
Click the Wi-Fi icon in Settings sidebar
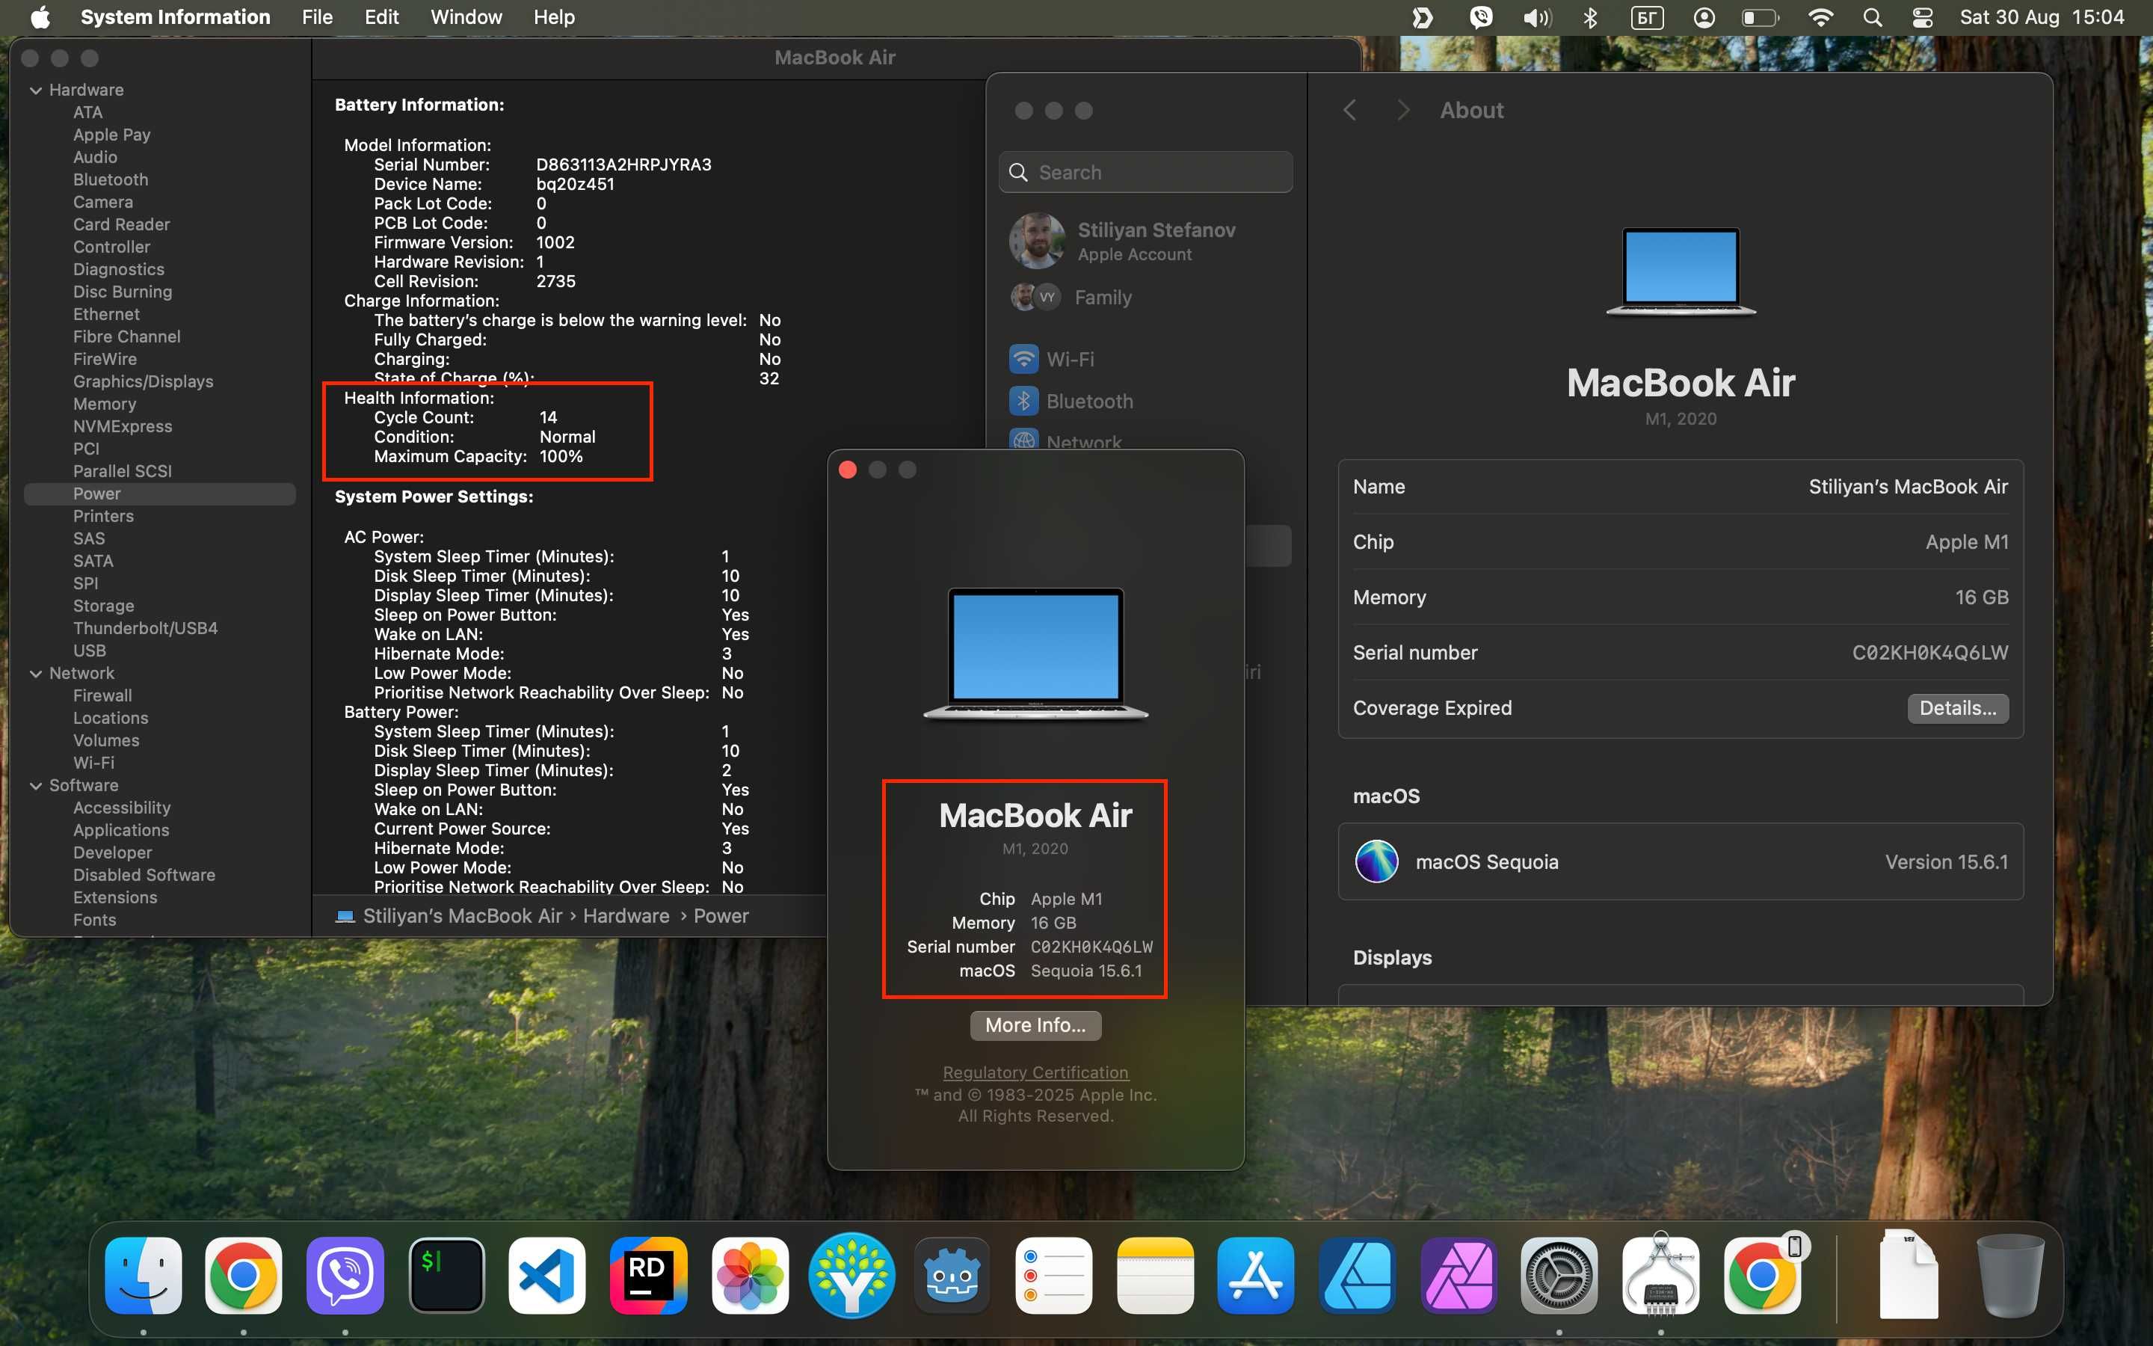(x=1023, y=359)
